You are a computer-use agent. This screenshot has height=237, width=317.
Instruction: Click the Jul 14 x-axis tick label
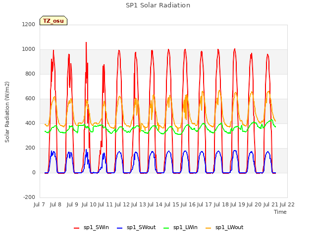click(x=155, y=204)
